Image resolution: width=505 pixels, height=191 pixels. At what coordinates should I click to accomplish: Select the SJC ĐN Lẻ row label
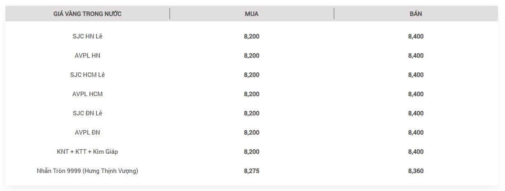pyautogui.click(x=87, y=113)
